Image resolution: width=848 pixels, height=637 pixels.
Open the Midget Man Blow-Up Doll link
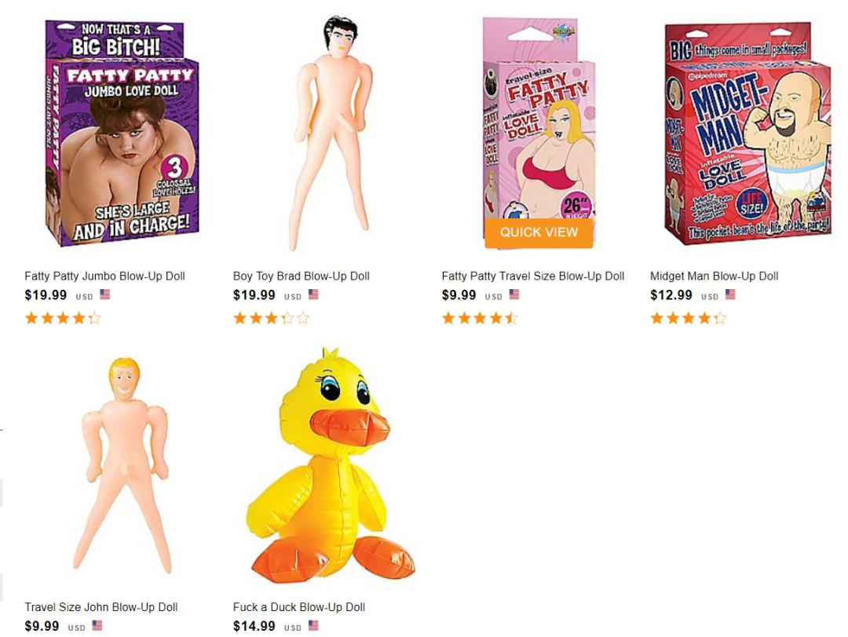tap(714, 276)
